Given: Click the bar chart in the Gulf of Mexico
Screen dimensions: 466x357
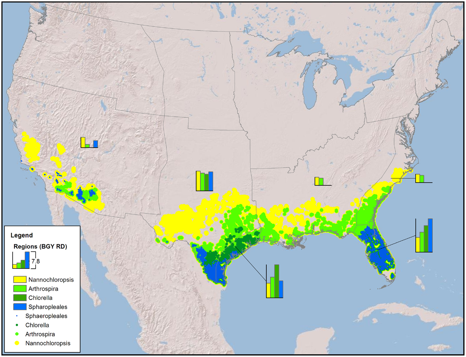Looking at the screenshot, I should point(275,281).
